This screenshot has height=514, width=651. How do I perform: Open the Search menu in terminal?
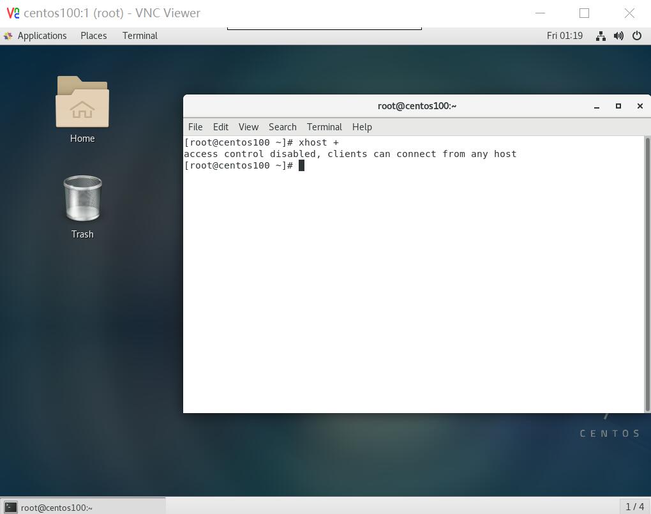(282, 126)
